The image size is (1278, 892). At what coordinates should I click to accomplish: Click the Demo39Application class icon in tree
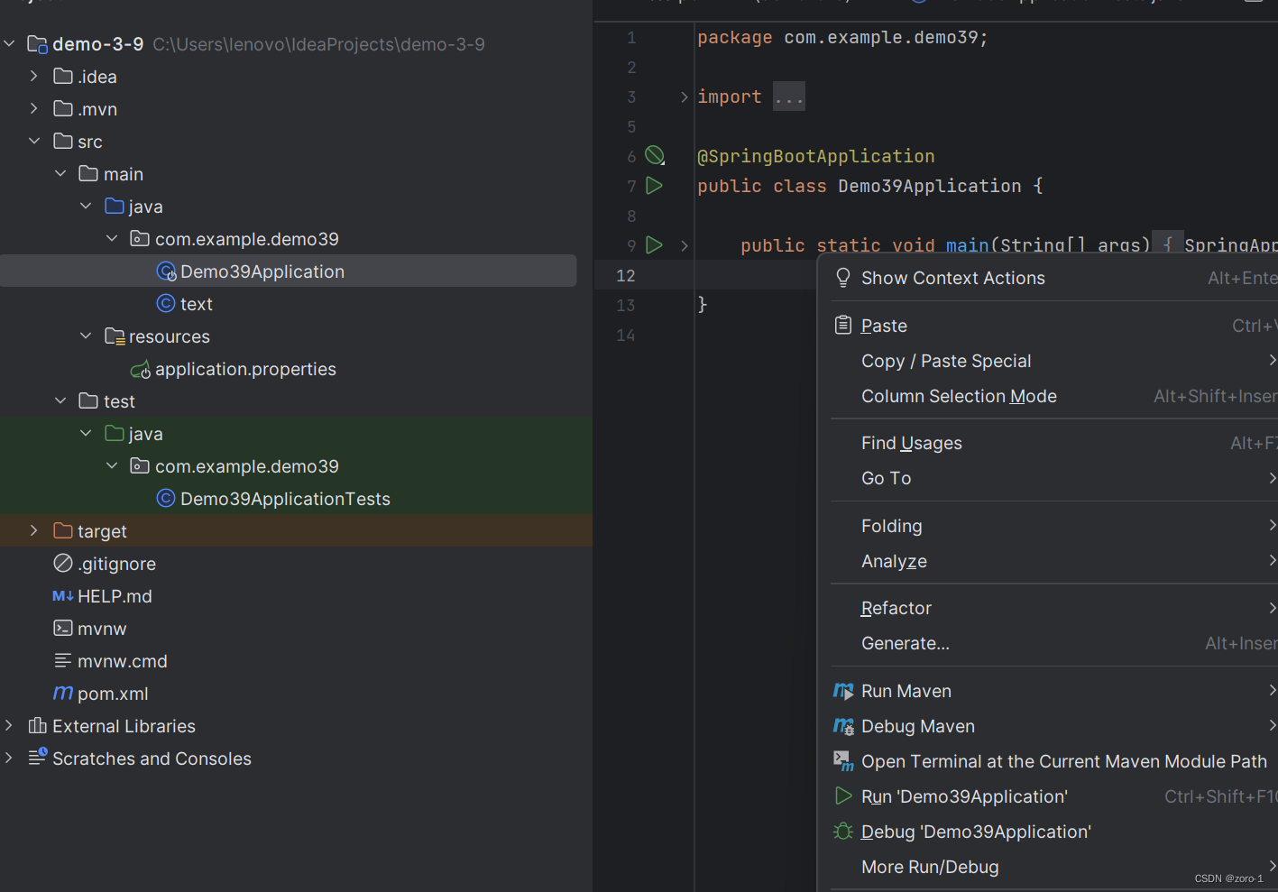[x=166, y=271]
